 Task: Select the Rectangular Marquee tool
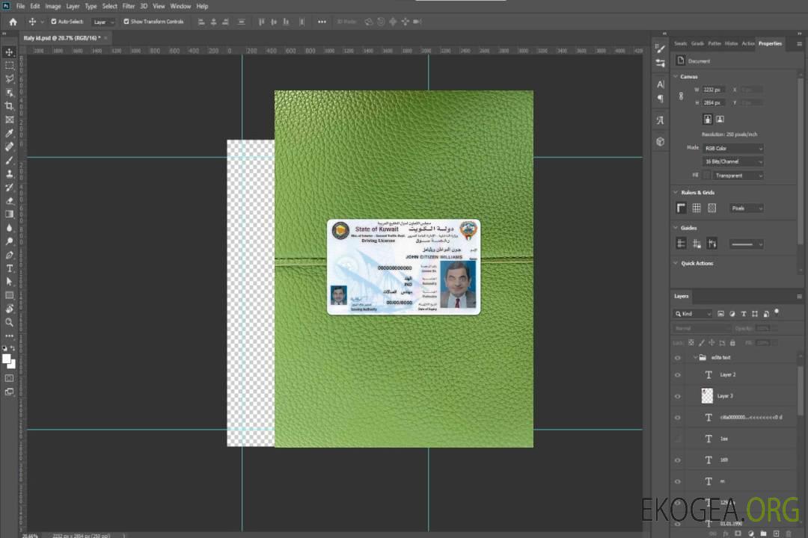click(x=9, y=66)
